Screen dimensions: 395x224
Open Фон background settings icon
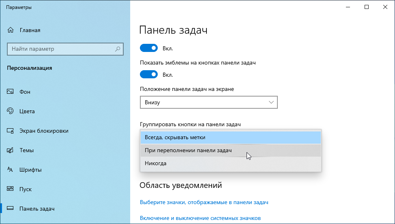(11, 92)
